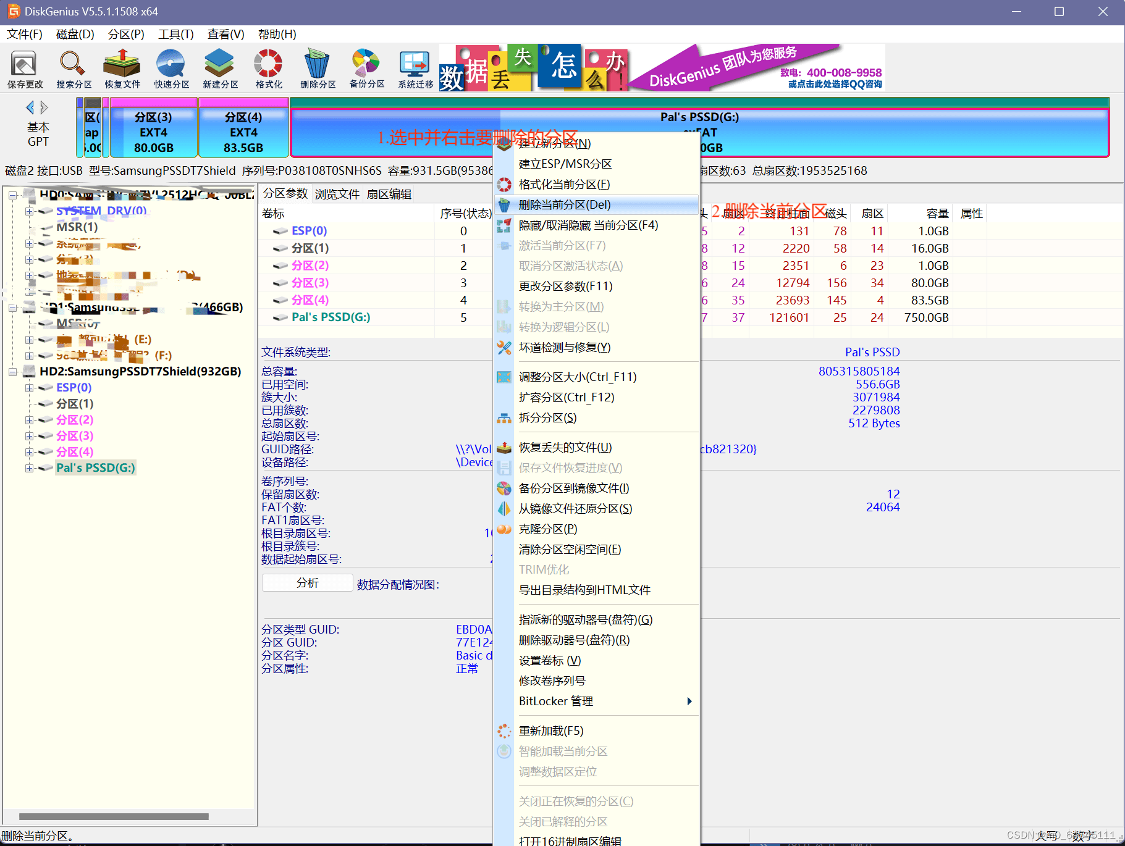This screenshot has height=846, width=1125.
Task: Open the 分区(P) menu
Action: coord(126,34)
